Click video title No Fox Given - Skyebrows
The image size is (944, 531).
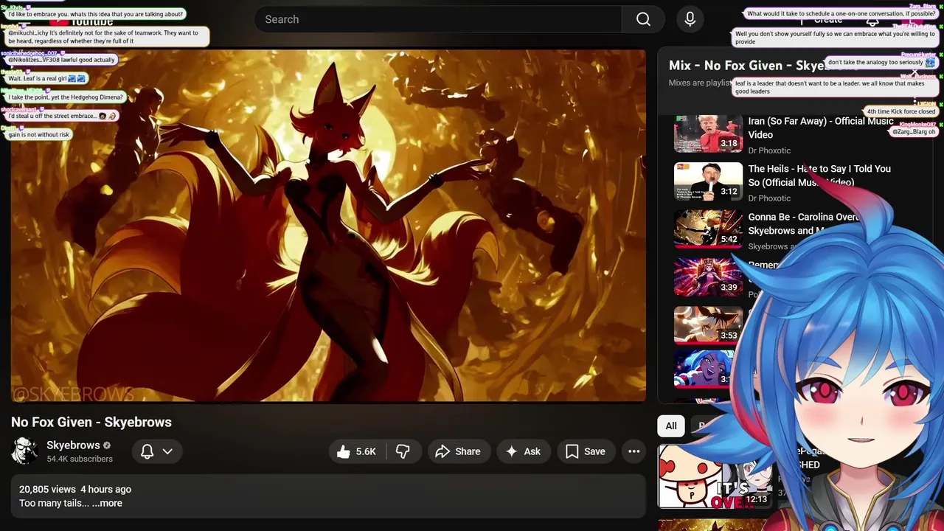tap(91, 422)
